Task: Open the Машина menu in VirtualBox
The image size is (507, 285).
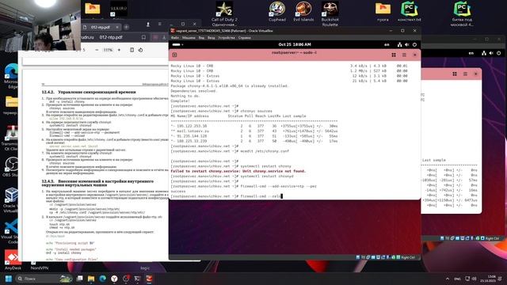Action: 189,38
